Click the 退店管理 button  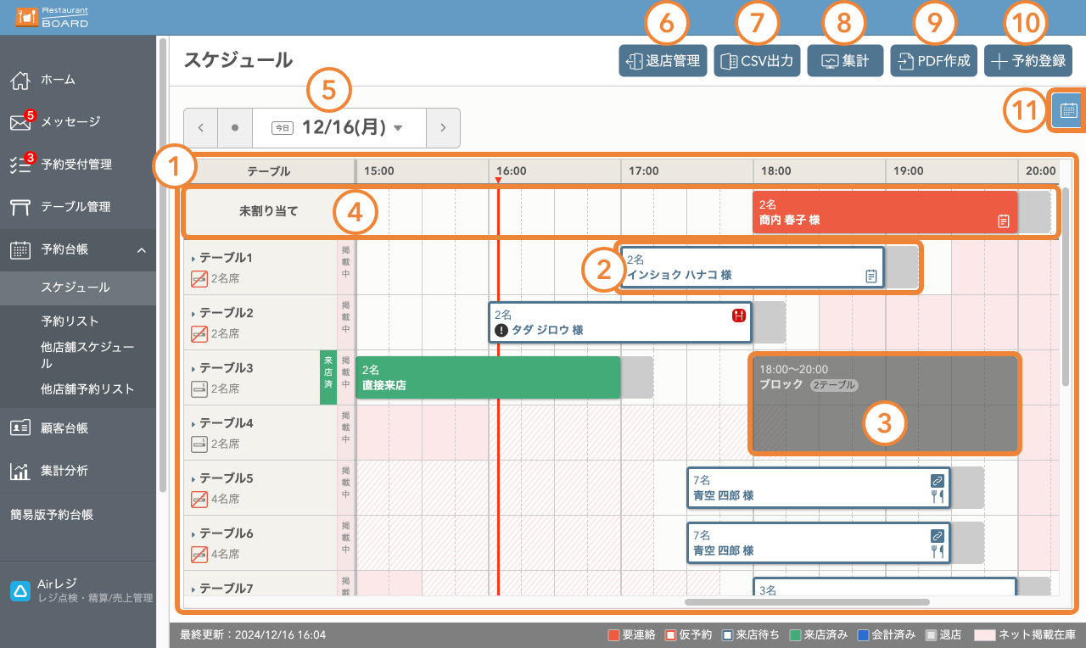click(663, 61)
